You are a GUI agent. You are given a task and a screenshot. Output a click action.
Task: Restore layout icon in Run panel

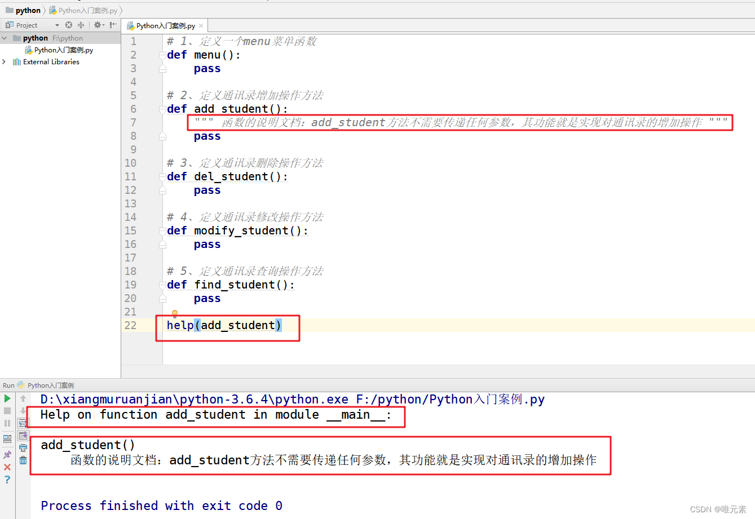pos(7,438)
